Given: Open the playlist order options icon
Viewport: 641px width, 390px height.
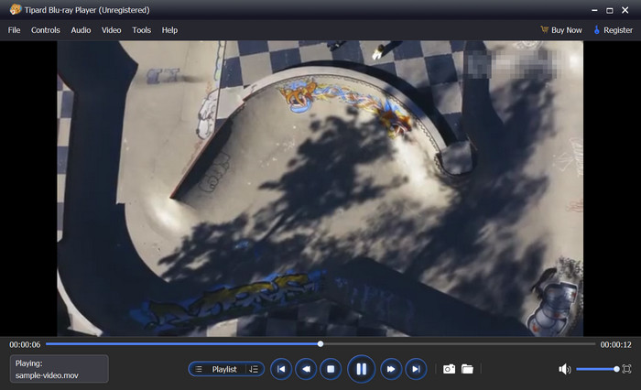Looking at the screenshot, I should 254,369.
